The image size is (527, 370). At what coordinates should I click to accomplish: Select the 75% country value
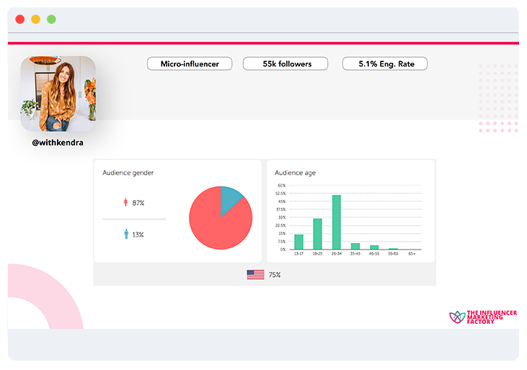point(275,275)
